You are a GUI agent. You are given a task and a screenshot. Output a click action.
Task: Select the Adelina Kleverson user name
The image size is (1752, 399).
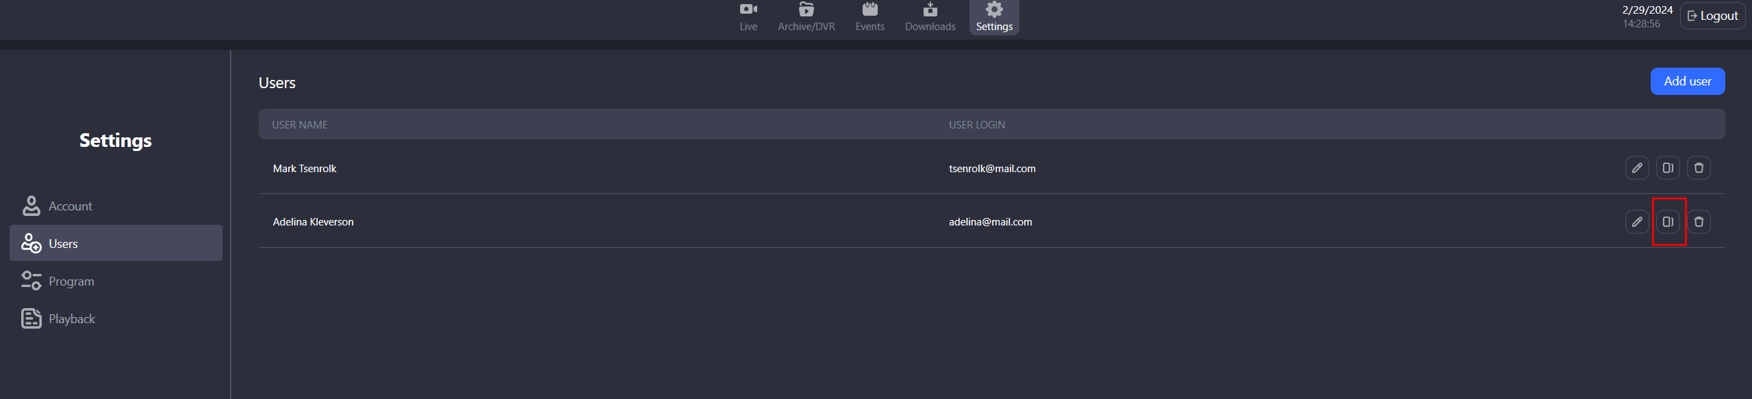pyautogui.click(x=313, y=222)
